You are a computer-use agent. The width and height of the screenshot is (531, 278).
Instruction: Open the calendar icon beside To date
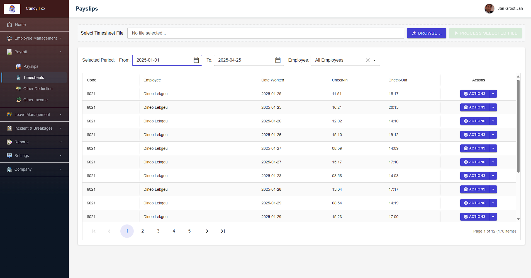point(278,60)
